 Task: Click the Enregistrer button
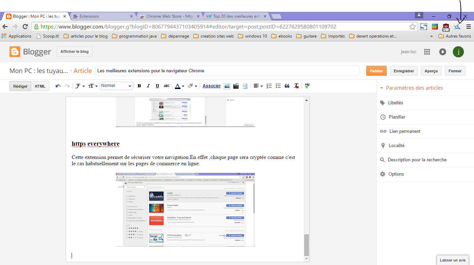pos(404,71)
